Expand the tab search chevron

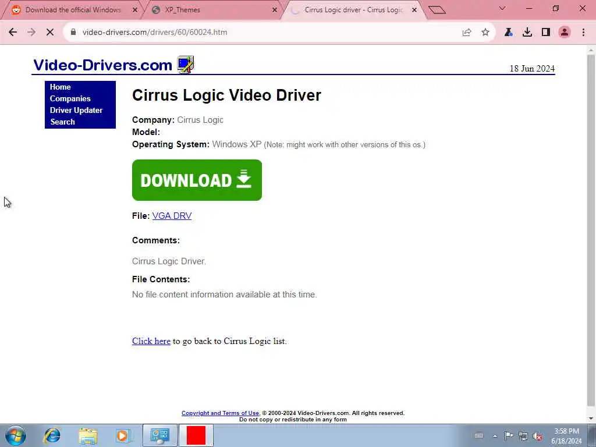tap(502, 8)
